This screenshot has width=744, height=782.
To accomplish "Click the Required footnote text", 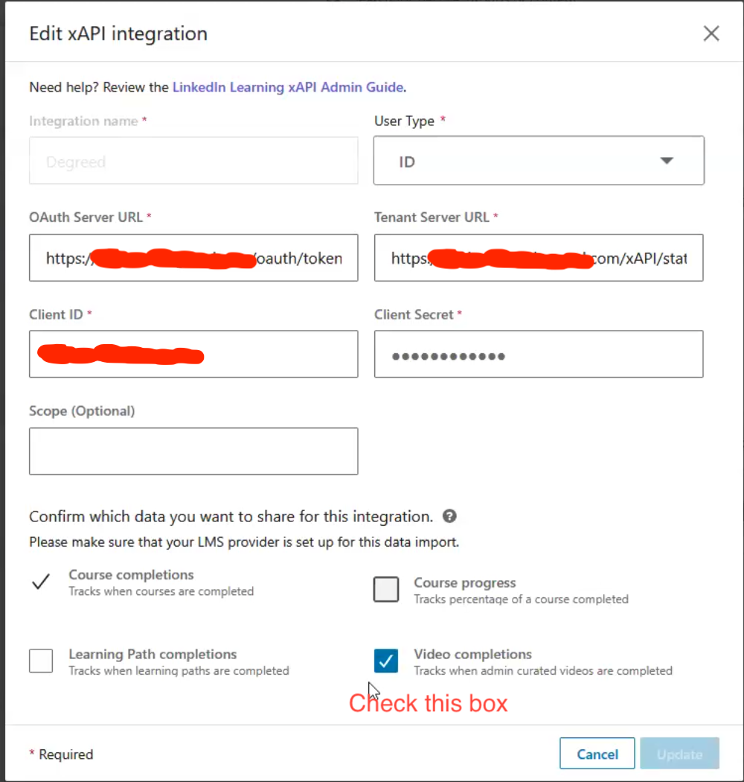I will click(60, 754).
